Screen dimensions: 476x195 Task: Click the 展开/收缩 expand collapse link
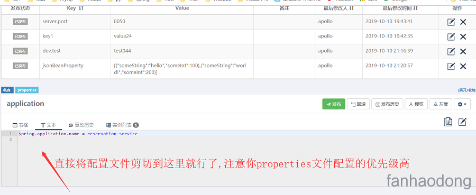click(467, 90)
